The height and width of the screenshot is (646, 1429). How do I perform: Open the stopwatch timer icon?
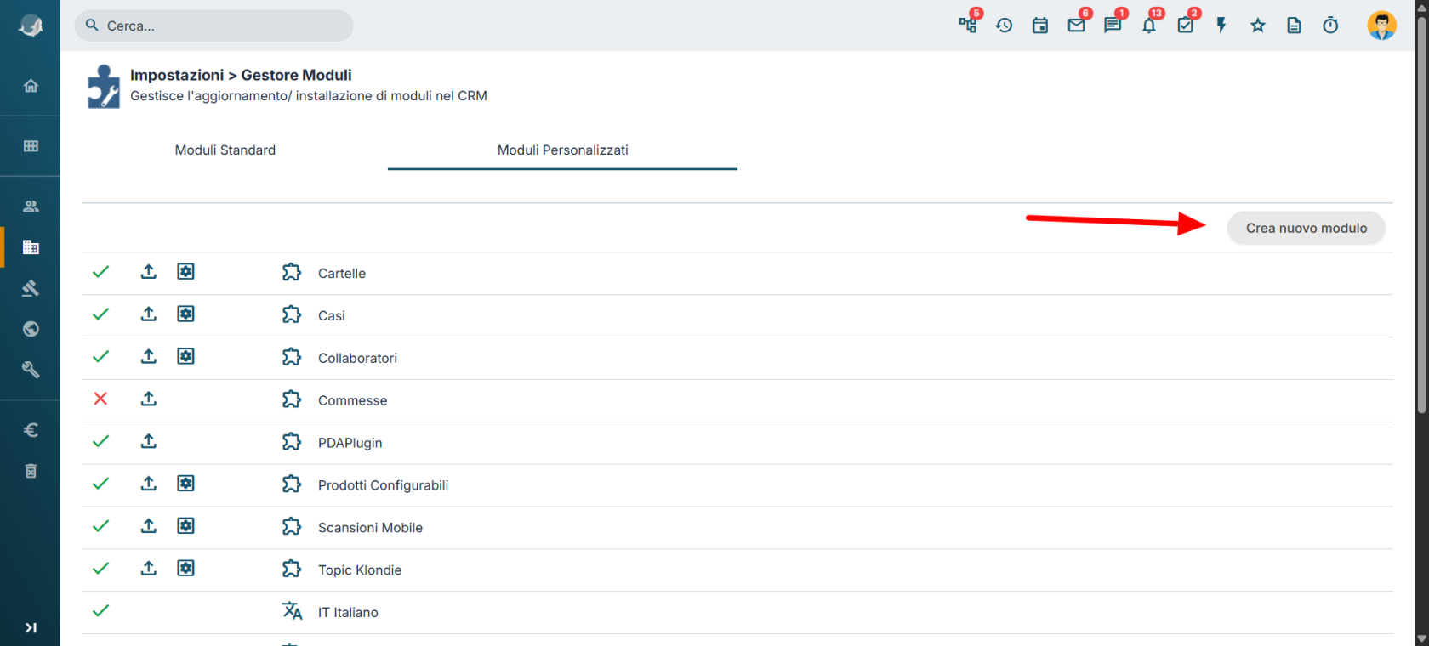coord(1330,25)
